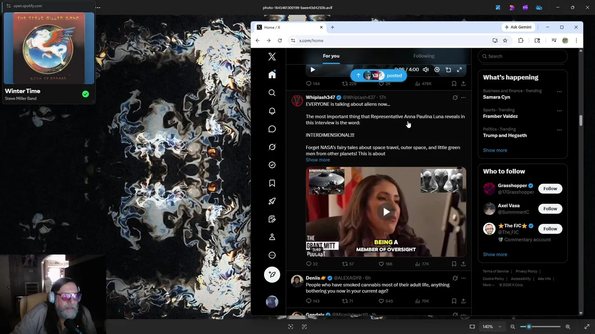Toggle mute speaker icon on top video
This screenshot has width=595, height=334.
426,70
